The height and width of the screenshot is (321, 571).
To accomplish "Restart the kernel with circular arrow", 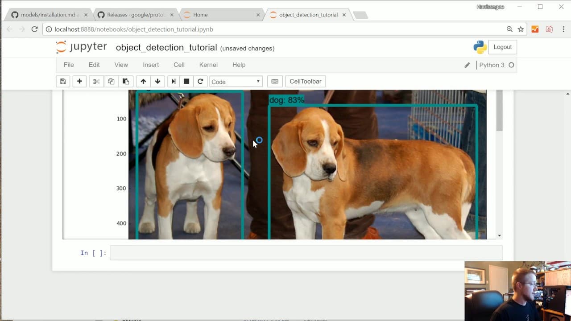I will point(200,82).
